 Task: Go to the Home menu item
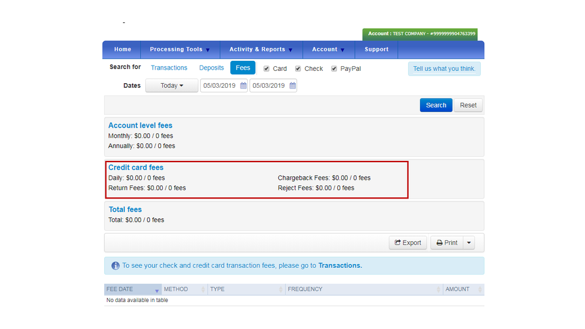(122, 49)
